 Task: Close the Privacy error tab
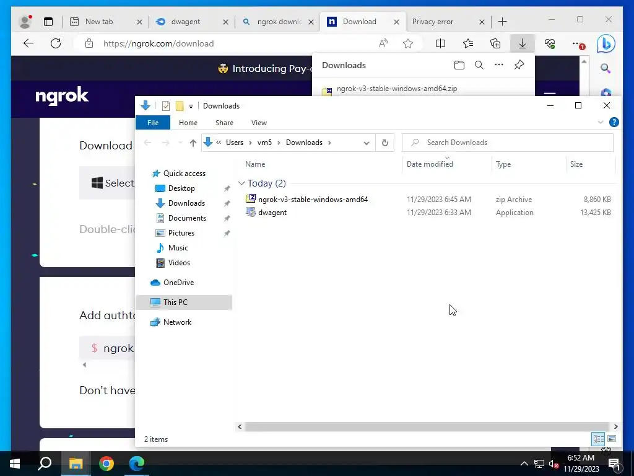pos(482,22)
